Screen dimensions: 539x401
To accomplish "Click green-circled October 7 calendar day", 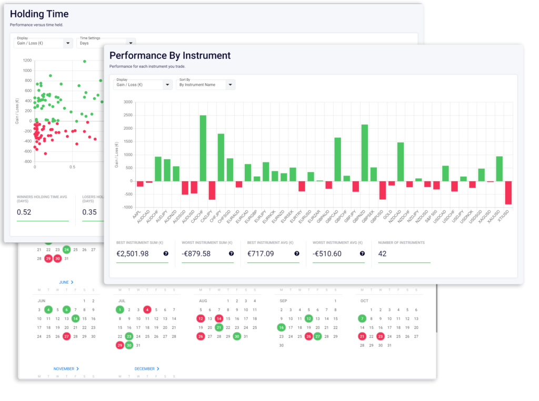I will coord(362,318).
